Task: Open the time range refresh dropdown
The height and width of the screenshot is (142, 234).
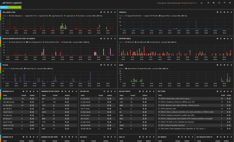Action: [x=177, y=3]
